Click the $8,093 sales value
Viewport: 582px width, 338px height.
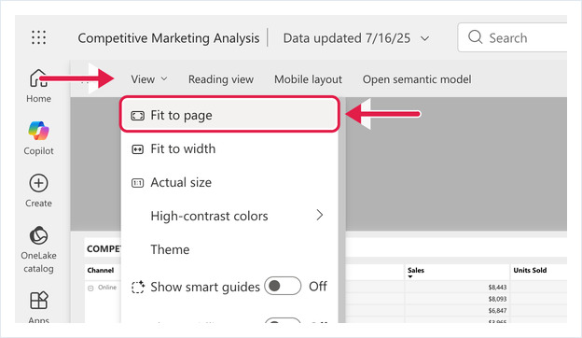tap(497, 299)
